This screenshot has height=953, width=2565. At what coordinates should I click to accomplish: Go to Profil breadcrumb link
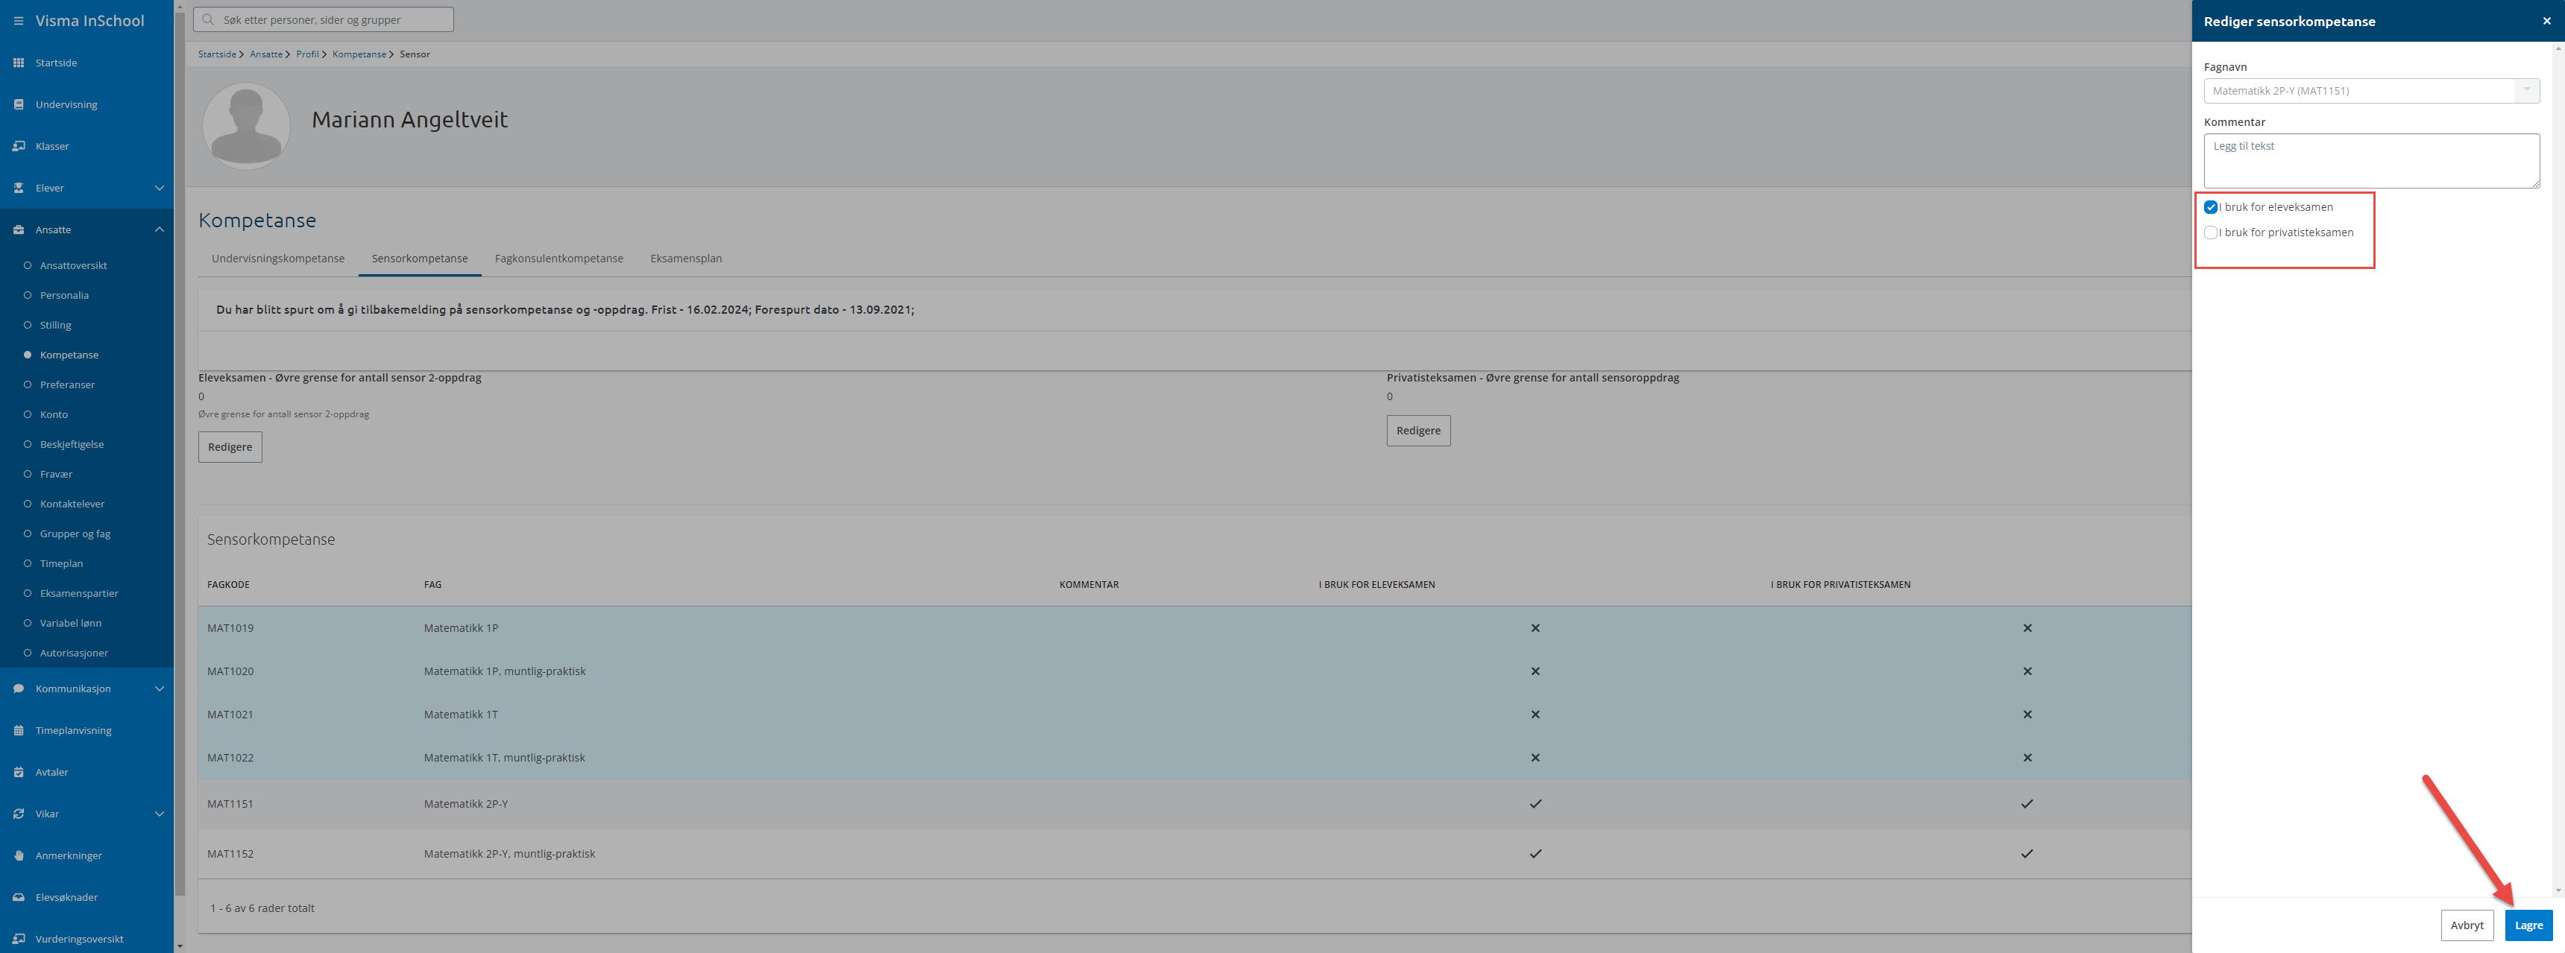pos(306,54)
